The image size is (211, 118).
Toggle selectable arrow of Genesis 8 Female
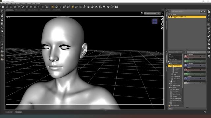171,17
